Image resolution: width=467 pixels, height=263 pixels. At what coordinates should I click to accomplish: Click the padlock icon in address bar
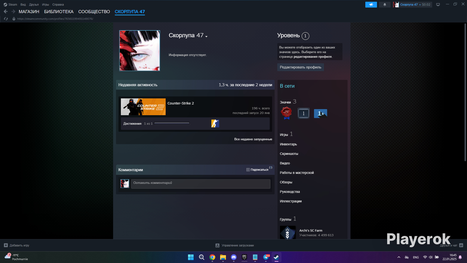[14, 19]
